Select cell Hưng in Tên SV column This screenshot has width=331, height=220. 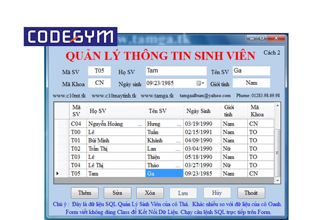(x=164, y=124)
